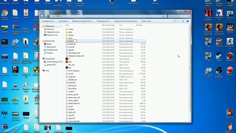Click the Explorer forward navigation arrow
This screenshot has height=133, width=236.
(46, 16)
